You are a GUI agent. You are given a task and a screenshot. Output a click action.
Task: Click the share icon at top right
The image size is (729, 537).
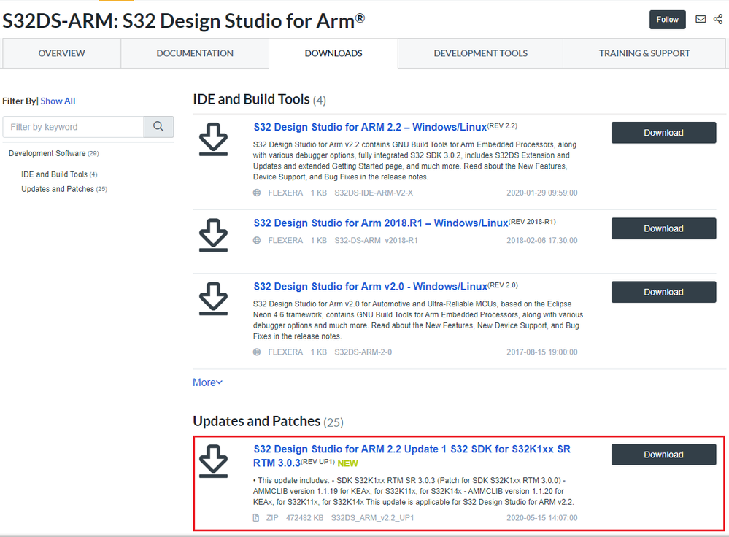click(718, 19)
